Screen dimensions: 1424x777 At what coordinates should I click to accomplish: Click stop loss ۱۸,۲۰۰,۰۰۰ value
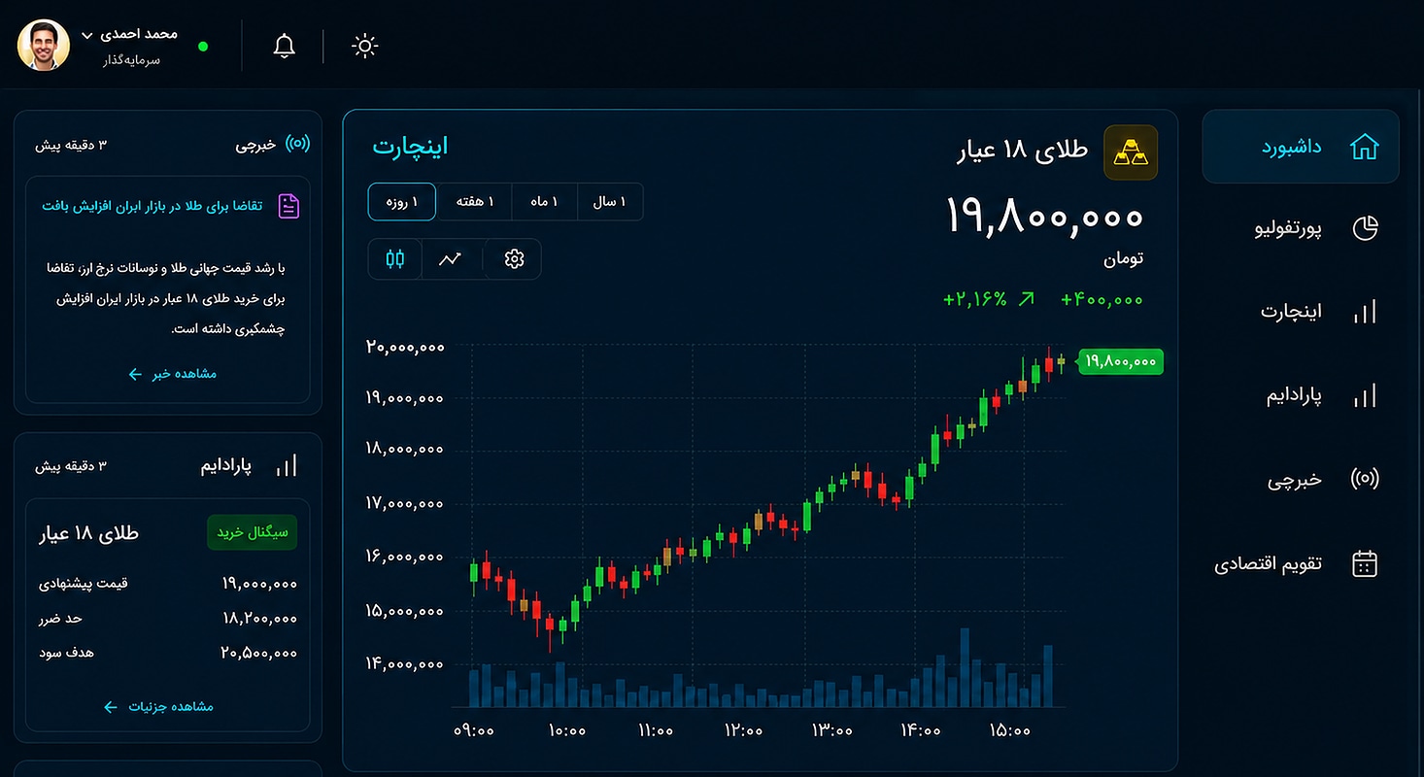[259, 619]
